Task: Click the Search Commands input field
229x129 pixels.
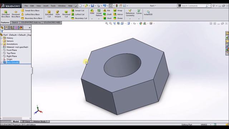Action: 194,6
